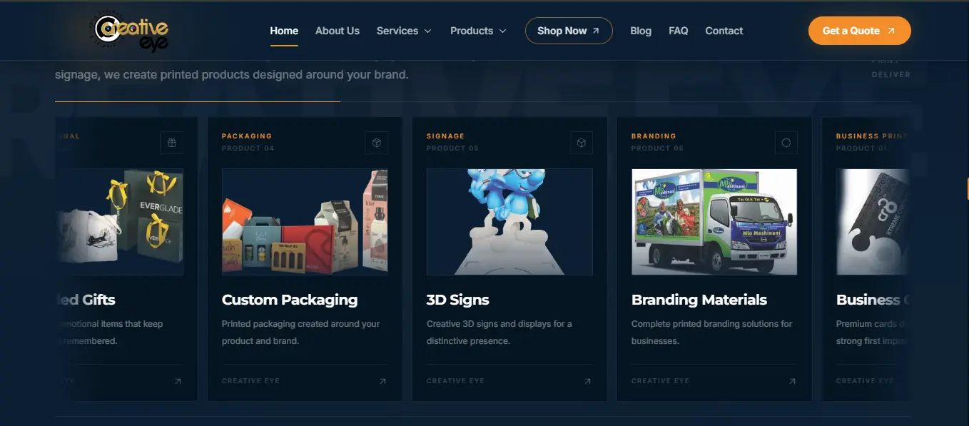Click 'Printed packaging created around your' description

pyautogui.click(x=300, y=324)
